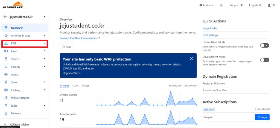This screenshot has height=128, width=280.
Task: Close the WAF protection banner
Action: click(191, 58)
